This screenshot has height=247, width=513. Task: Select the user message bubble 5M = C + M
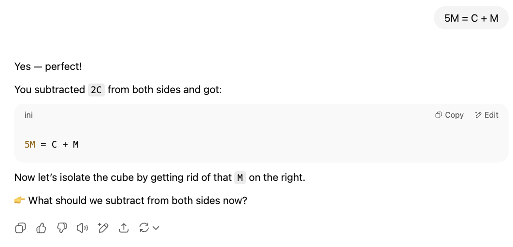click(x=471, y=18)
